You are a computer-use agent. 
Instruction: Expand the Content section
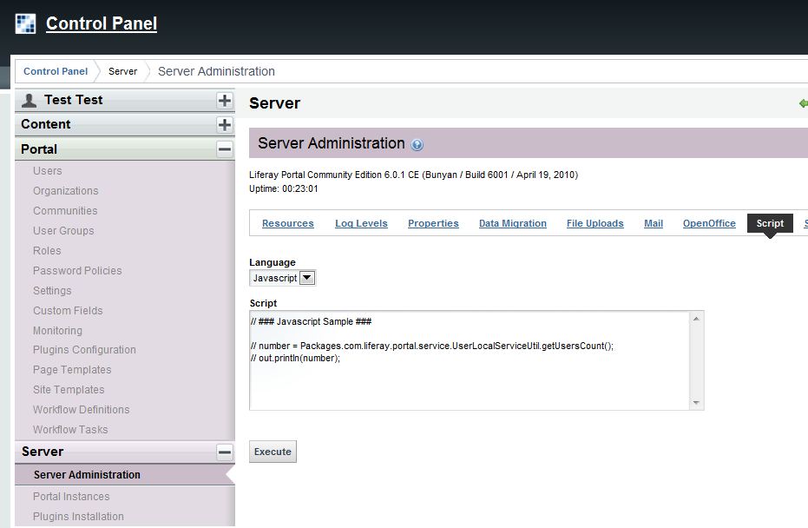coord(225,124)
